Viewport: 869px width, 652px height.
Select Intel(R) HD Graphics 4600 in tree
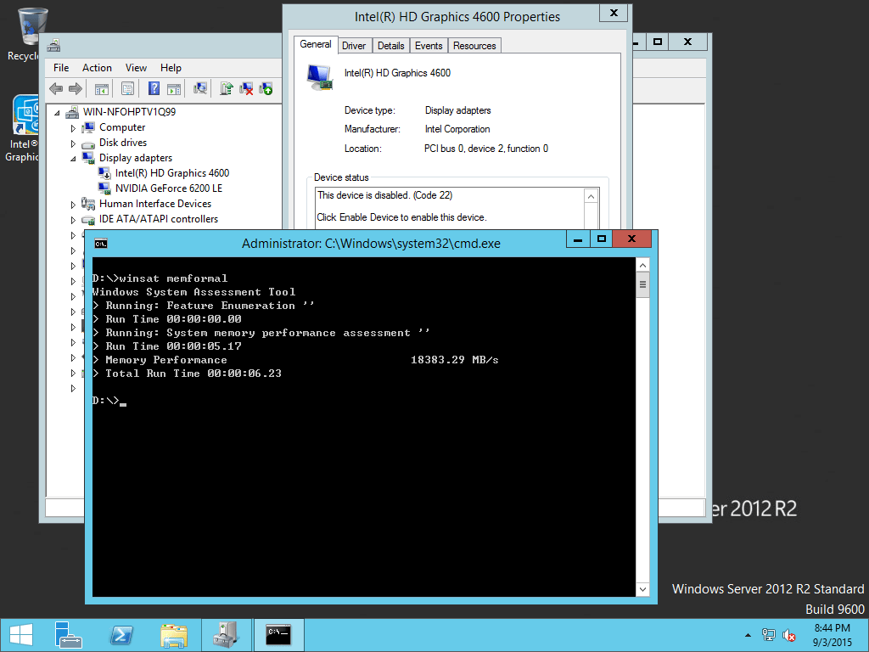click(171, 173)
